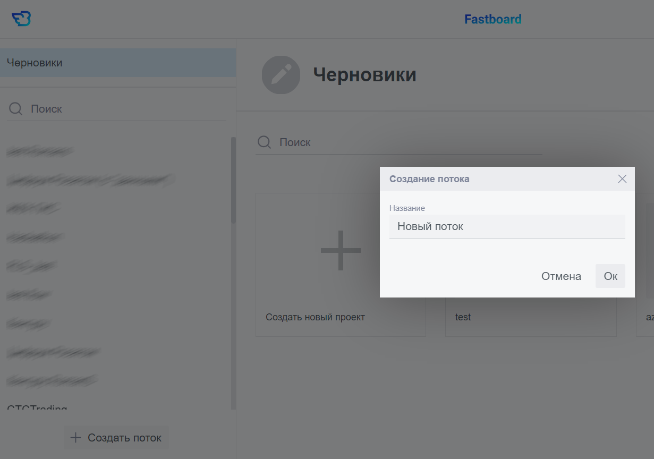Click the magnifier icon in the sidebar search
Screen dimensions: 654x459
coord(16,109)
